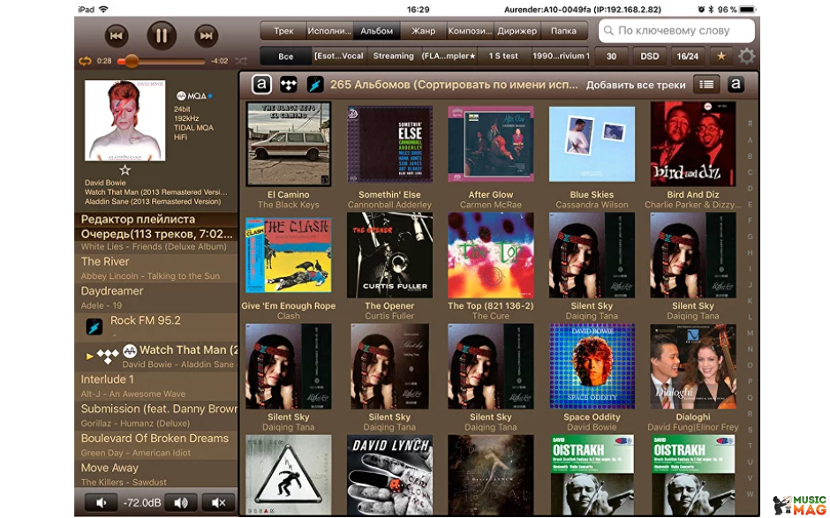Play The River from the queue
Screen dimensions: 830x518
[x=156, y=267]
